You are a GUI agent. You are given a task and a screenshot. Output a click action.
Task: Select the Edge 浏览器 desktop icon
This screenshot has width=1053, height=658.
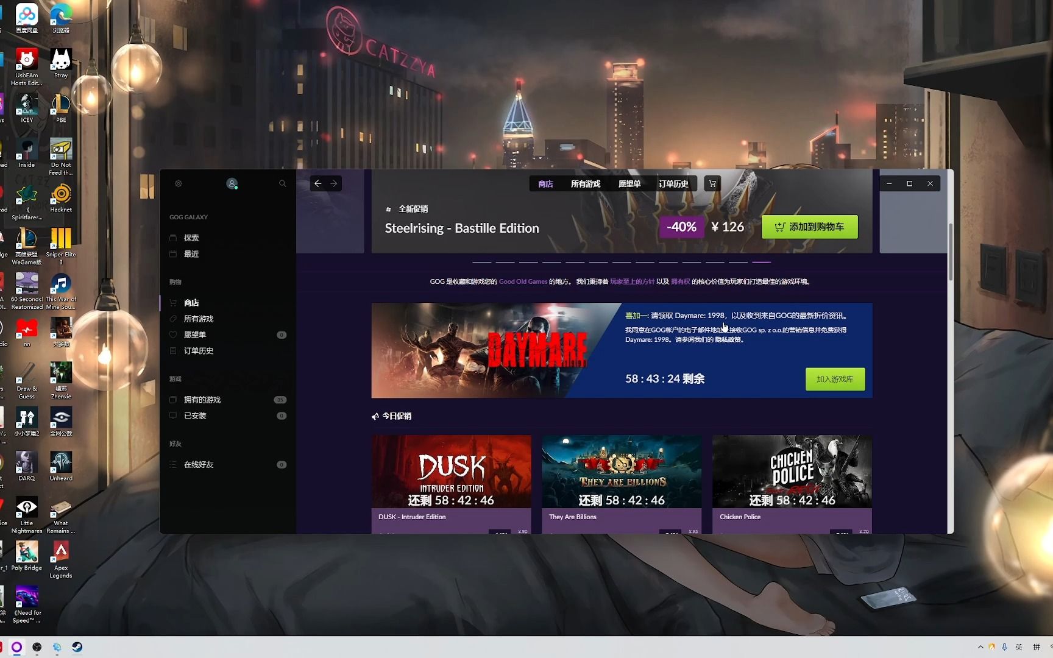pos(61,18)
